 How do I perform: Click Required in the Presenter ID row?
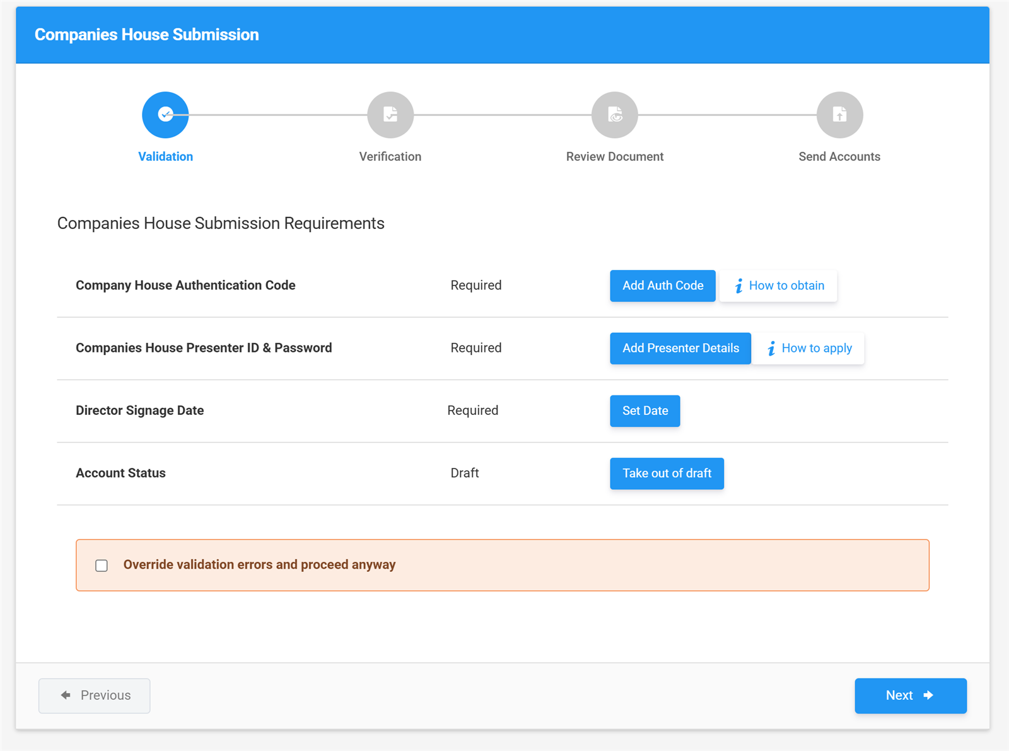476,347
